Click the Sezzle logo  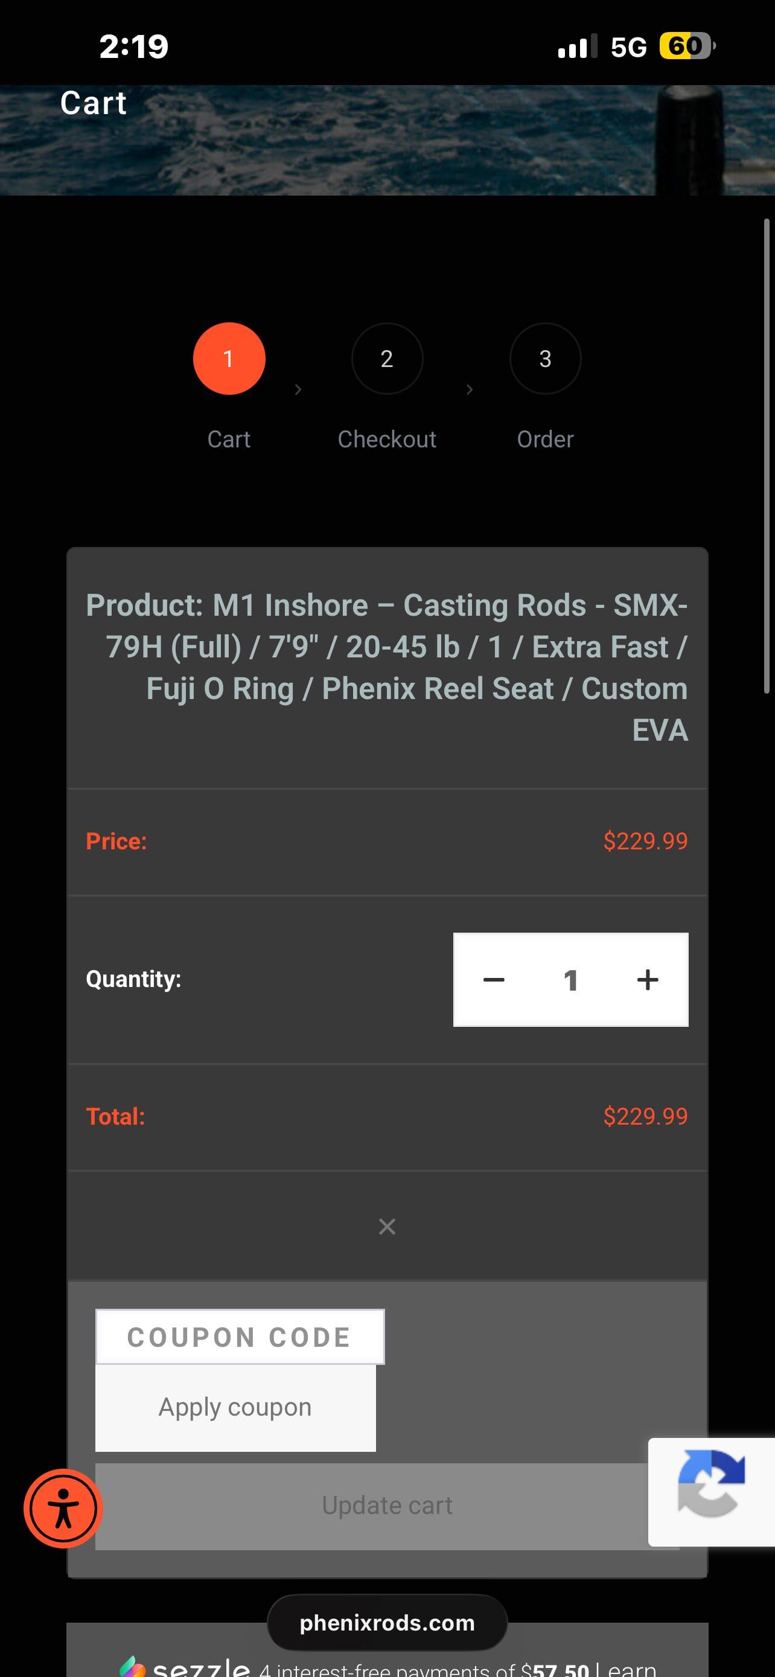[185, 1668]
